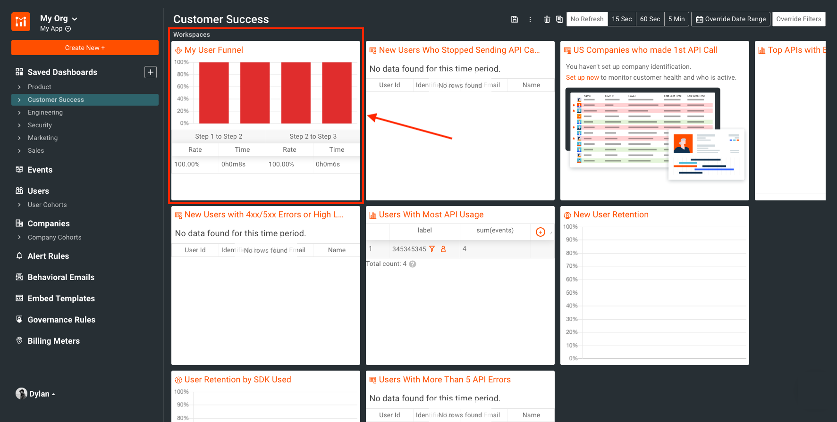
Task: Select the Customer Success dashboard folder
Action: click(85, 99)
